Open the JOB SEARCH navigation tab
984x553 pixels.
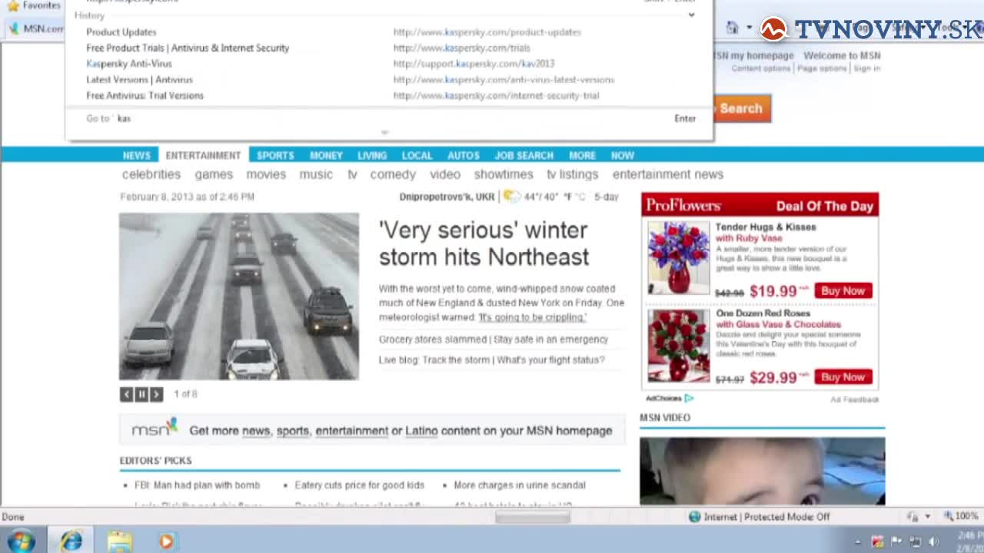coord(524,155)
